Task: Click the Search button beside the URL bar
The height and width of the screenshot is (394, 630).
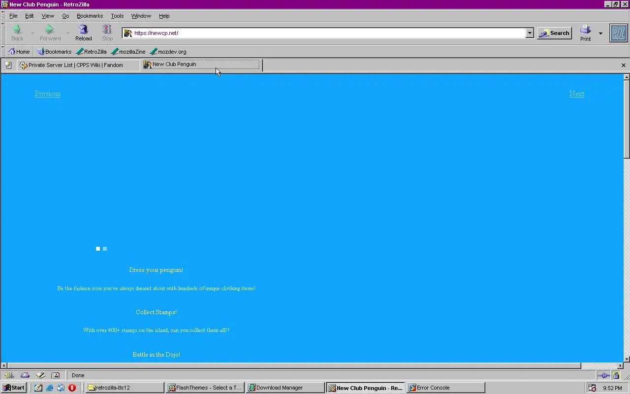Action: coord(554,33)
